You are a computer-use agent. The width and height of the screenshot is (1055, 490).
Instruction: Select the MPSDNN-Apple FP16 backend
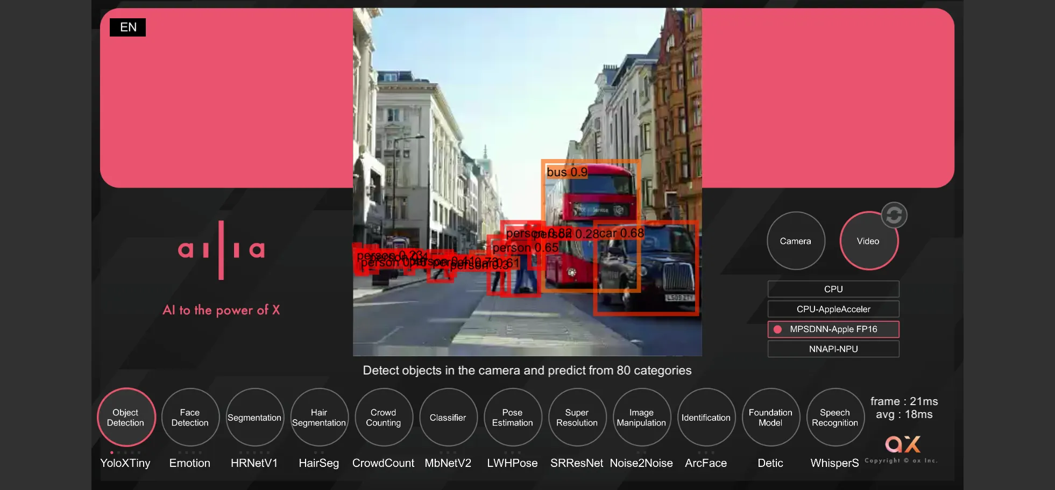point(833,329)
